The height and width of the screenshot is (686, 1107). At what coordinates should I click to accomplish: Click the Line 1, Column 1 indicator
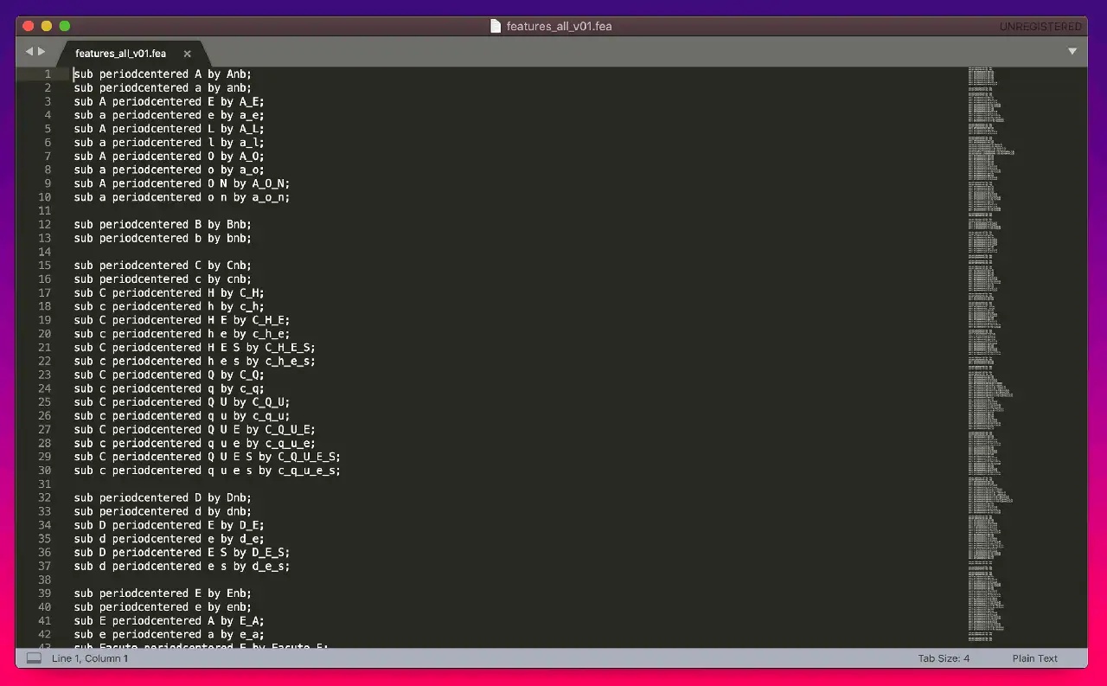(x=90, y=658)
